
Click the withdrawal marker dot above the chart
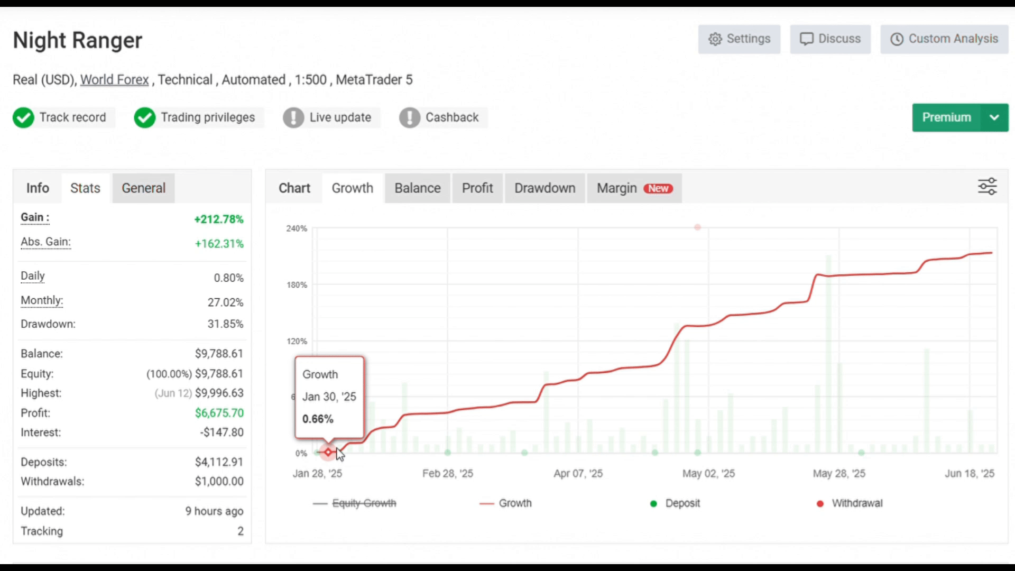(x=697, y=227)
